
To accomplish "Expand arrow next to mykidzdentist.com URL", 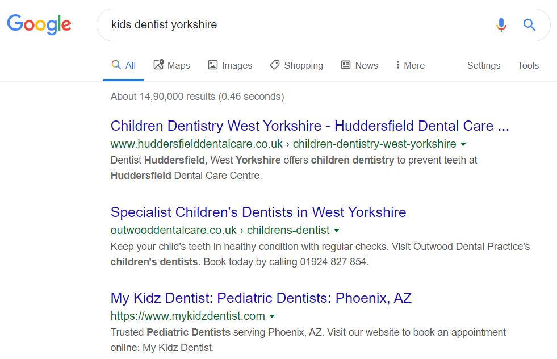I will tap(272, 316).
